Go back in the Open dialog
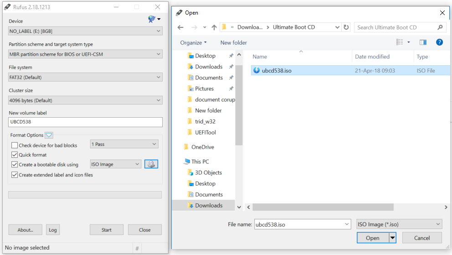The height and width of the screenshot is (255, 452). click(180, 27)
